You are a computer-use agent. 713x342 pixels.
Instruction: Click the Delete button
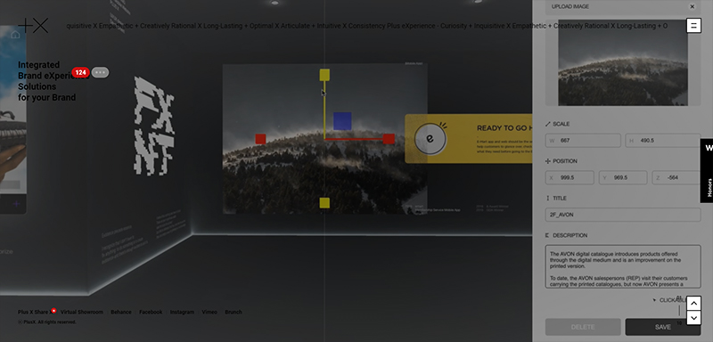click(x=583, y=327)
